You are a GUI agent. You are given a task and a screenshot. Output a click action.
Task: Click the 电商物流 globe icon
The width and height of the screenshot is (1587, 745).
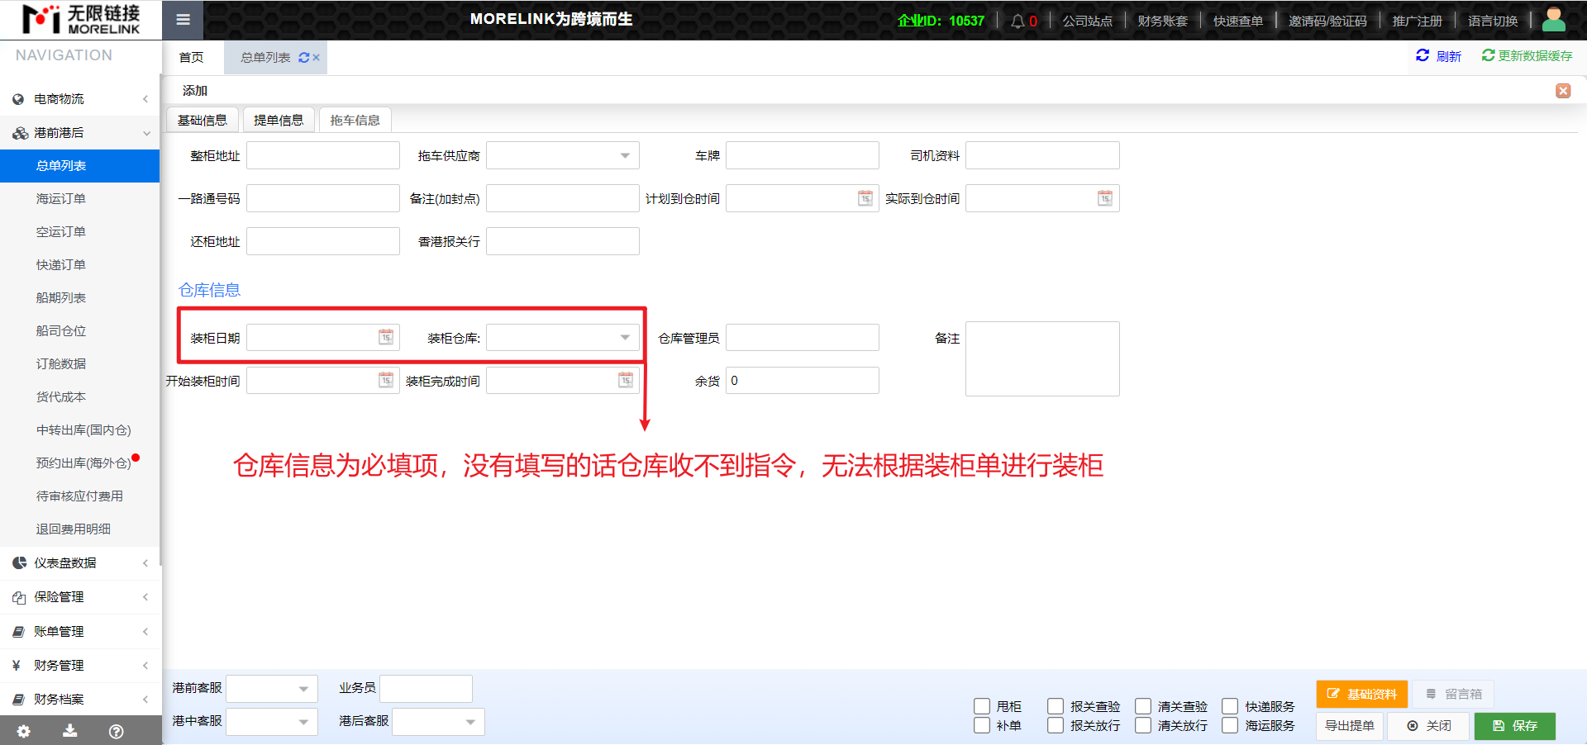coord(18,99)
